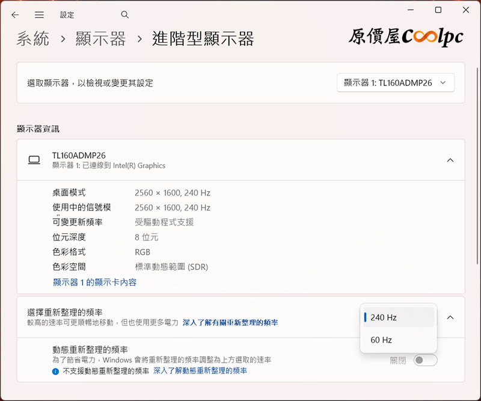Select 60 Hz refresh rate option

point(399,340)
